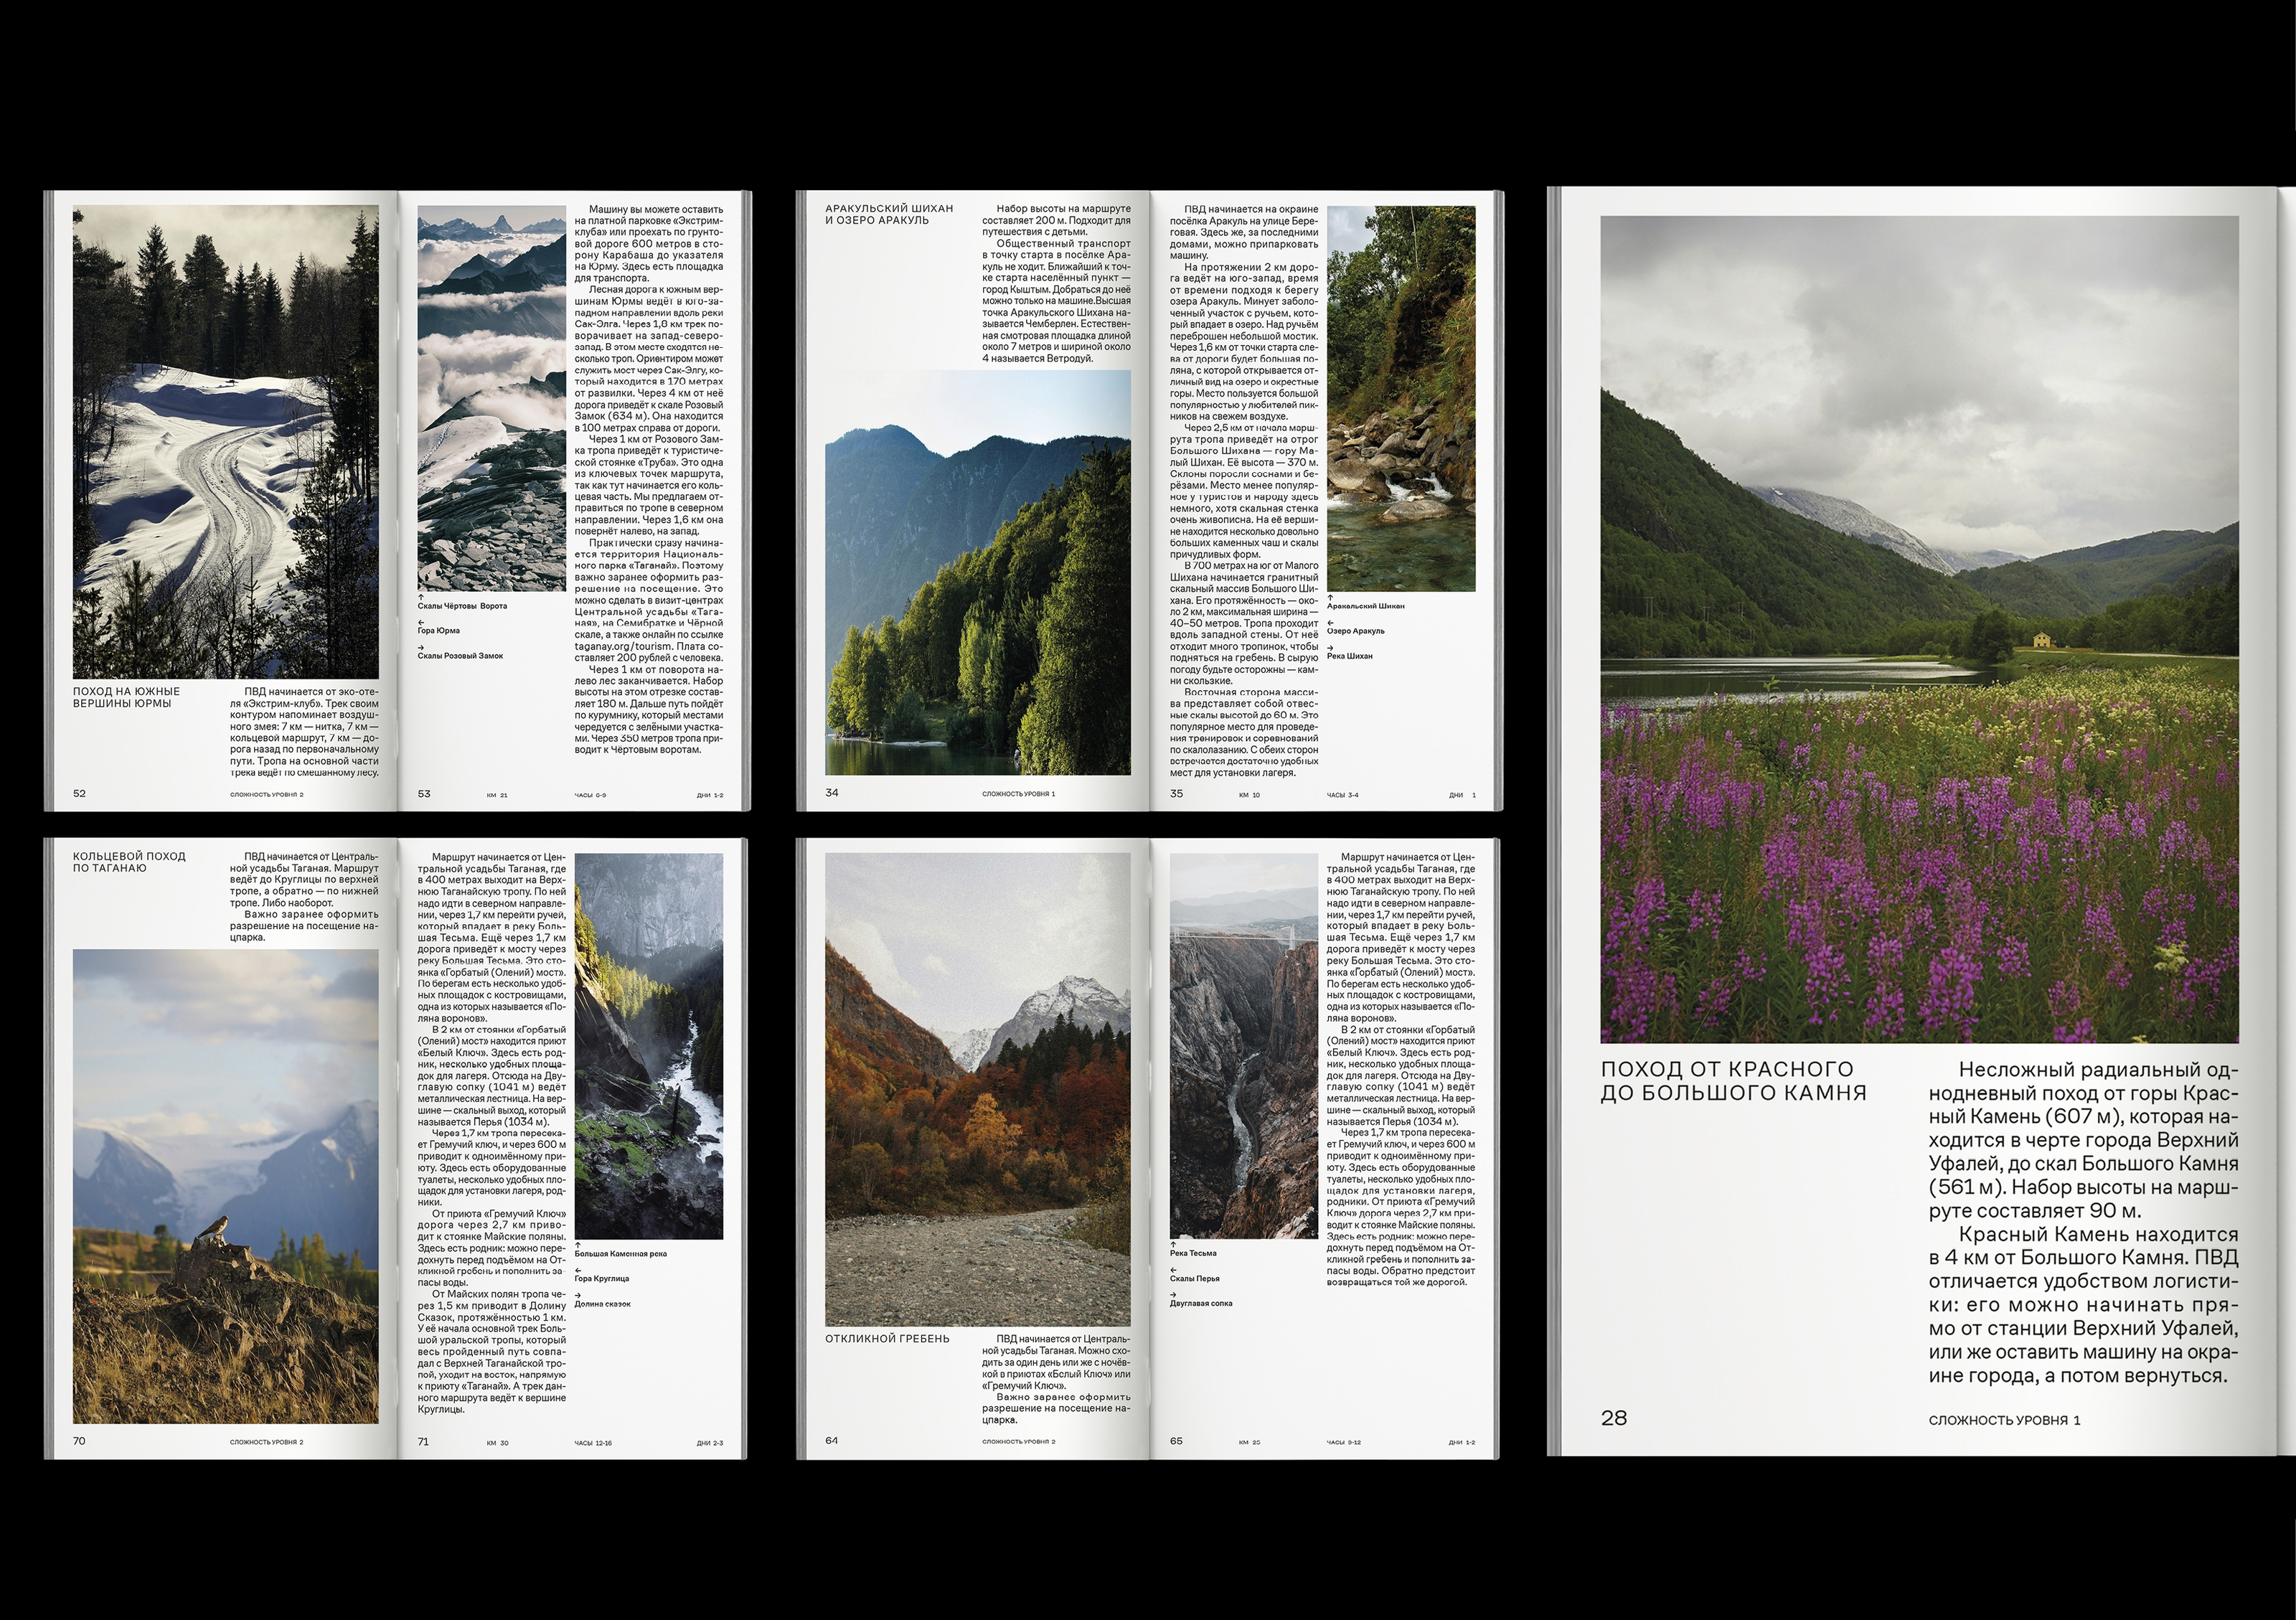Image resolution: width=2296 pixels, height=1620 pixels.
Task: Click the rocky stream photo on page 35
Action: (1400, 398)
